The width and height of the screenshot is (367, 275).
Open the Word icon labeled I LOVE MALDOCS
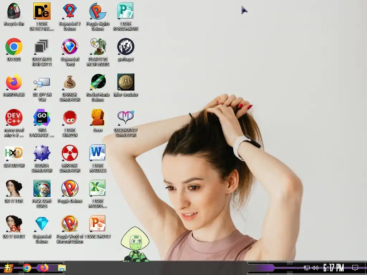(97, 153)
